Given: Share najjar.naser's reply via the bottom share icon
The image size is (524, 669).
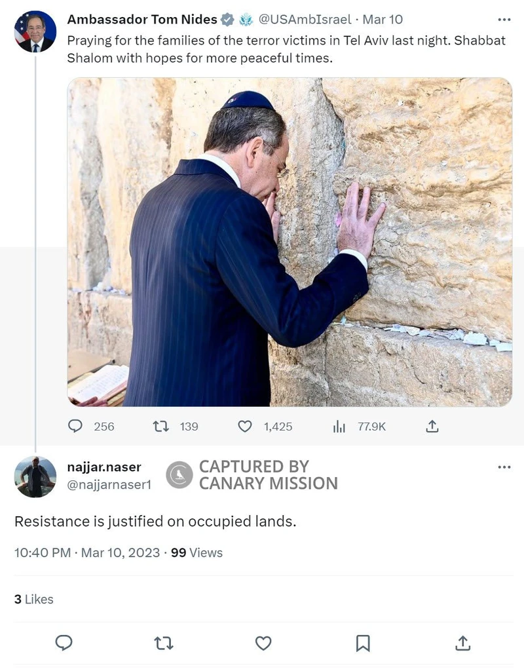Looking at the screenshot, I should coord(462,643).
